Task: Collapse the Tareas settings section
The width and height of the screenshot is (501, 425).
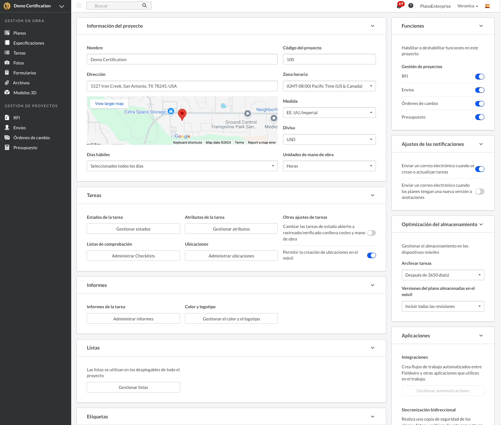Action: (373, 195)
